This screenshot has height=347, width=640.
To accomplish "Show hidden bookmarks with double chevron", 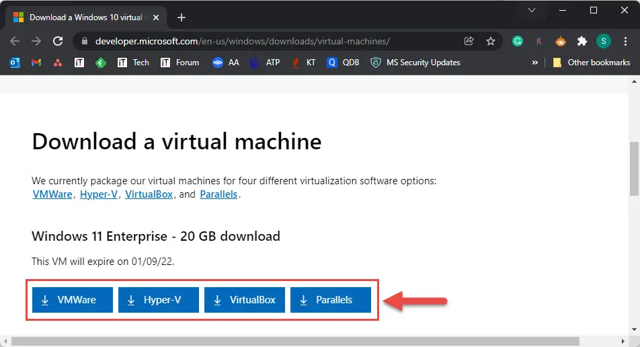I will (x=534, y=63).
